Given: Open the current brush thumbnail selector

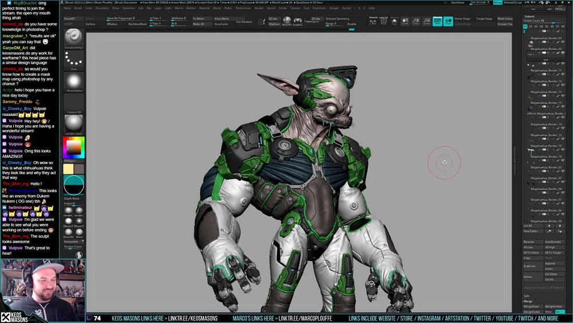Looking at the screenshot, I should 73,37.
